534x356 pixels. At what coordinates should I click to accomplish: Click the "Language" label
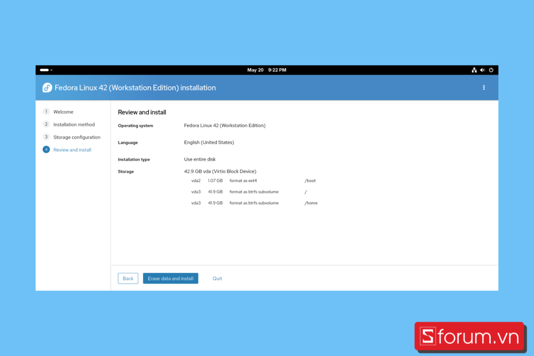(128, 143)
